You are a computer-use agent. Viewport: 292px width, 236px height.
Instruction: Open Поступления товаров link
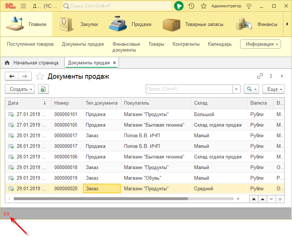30,44
